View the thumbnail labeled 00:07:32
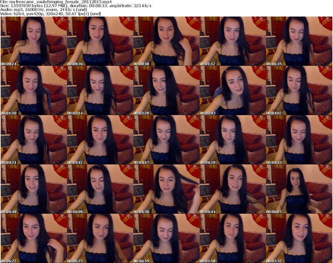Screen dimensions: 333x263 tap(299, 238)
